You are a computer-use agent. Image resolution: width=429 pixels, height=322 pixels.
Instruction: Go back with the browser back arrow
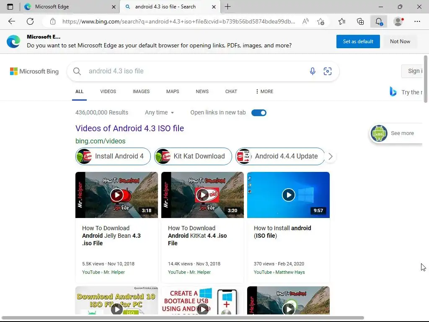11,21
